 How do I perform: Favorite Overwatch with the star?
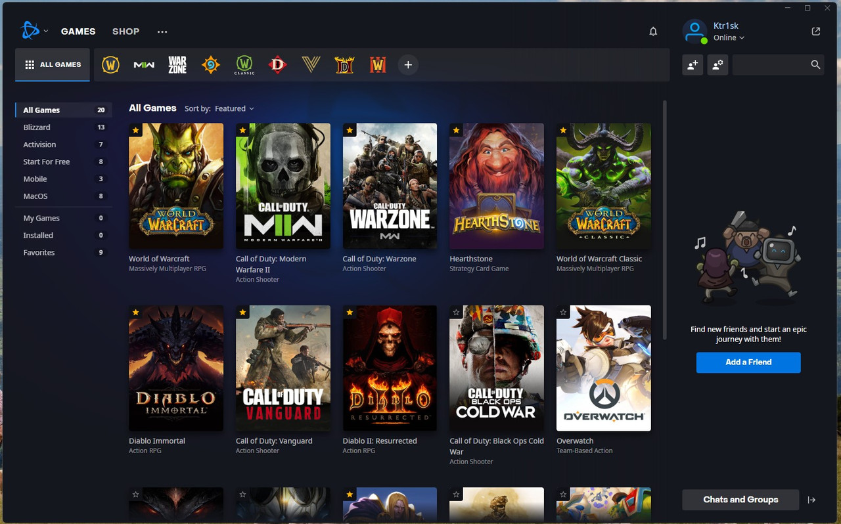[563, 312]
